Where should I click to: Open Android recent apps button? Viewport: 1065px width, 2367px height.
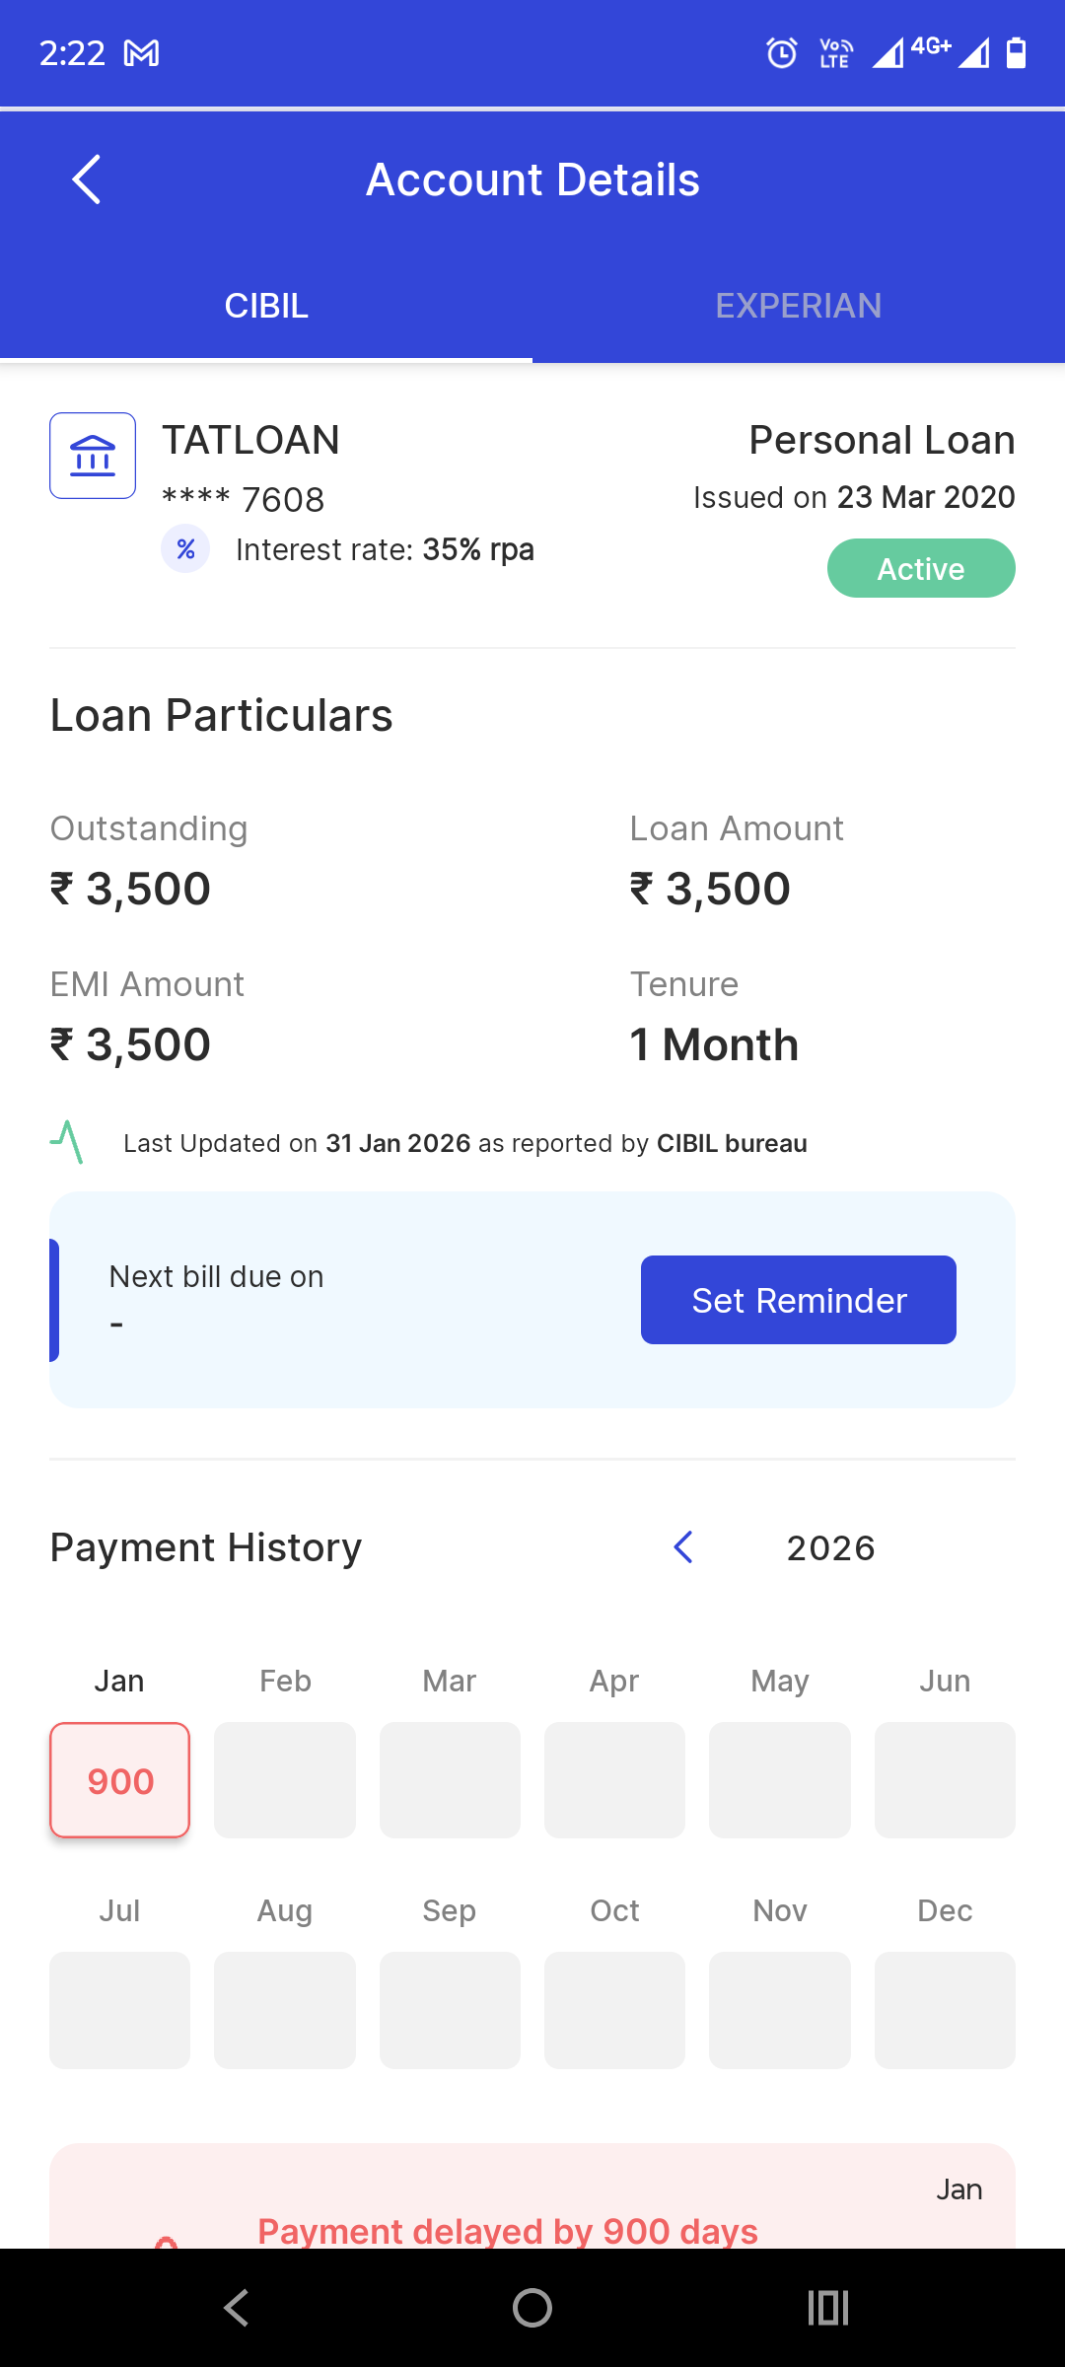coord(827,2308)
